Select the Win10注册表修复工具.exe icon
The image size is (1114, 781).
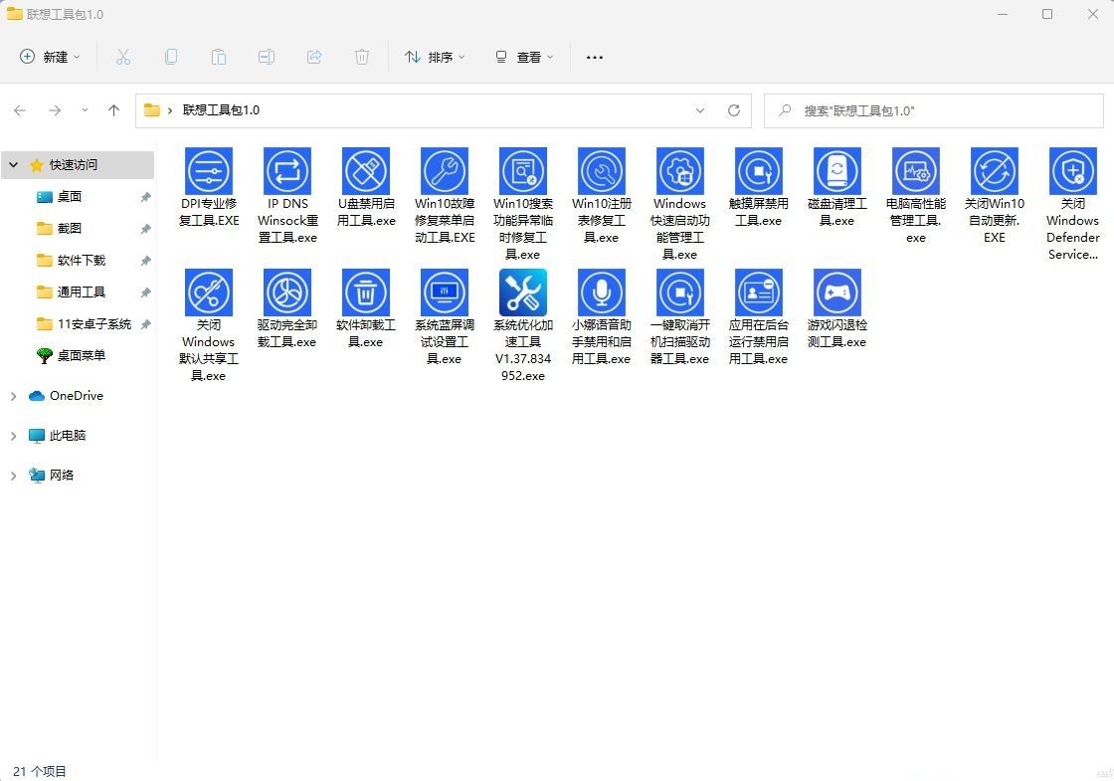602,171
